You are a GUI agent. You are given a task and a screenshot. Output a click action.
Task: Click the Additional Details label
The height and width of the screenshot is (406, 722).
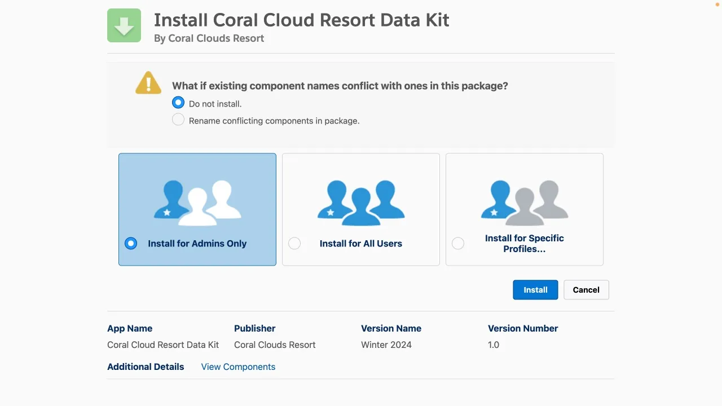[146, 367]
